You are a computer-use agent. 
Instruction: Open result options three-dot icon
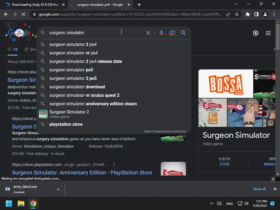[114, 164]
